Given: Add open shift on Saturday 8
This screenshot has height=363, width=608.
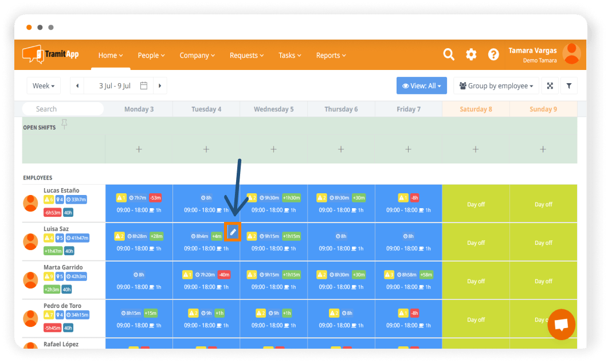Looking at the screenshot, I should pyautogui.click(x=476, y=149).
